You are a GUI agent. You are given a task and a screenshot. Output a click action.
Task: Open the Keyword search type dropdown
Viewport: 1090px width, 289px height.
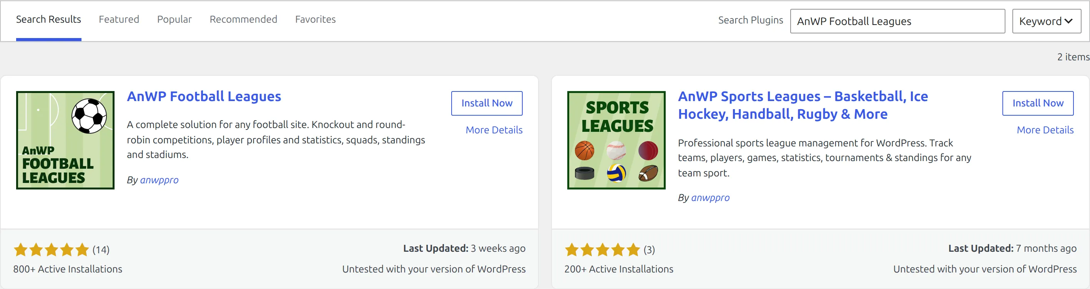coord(1047,21)
